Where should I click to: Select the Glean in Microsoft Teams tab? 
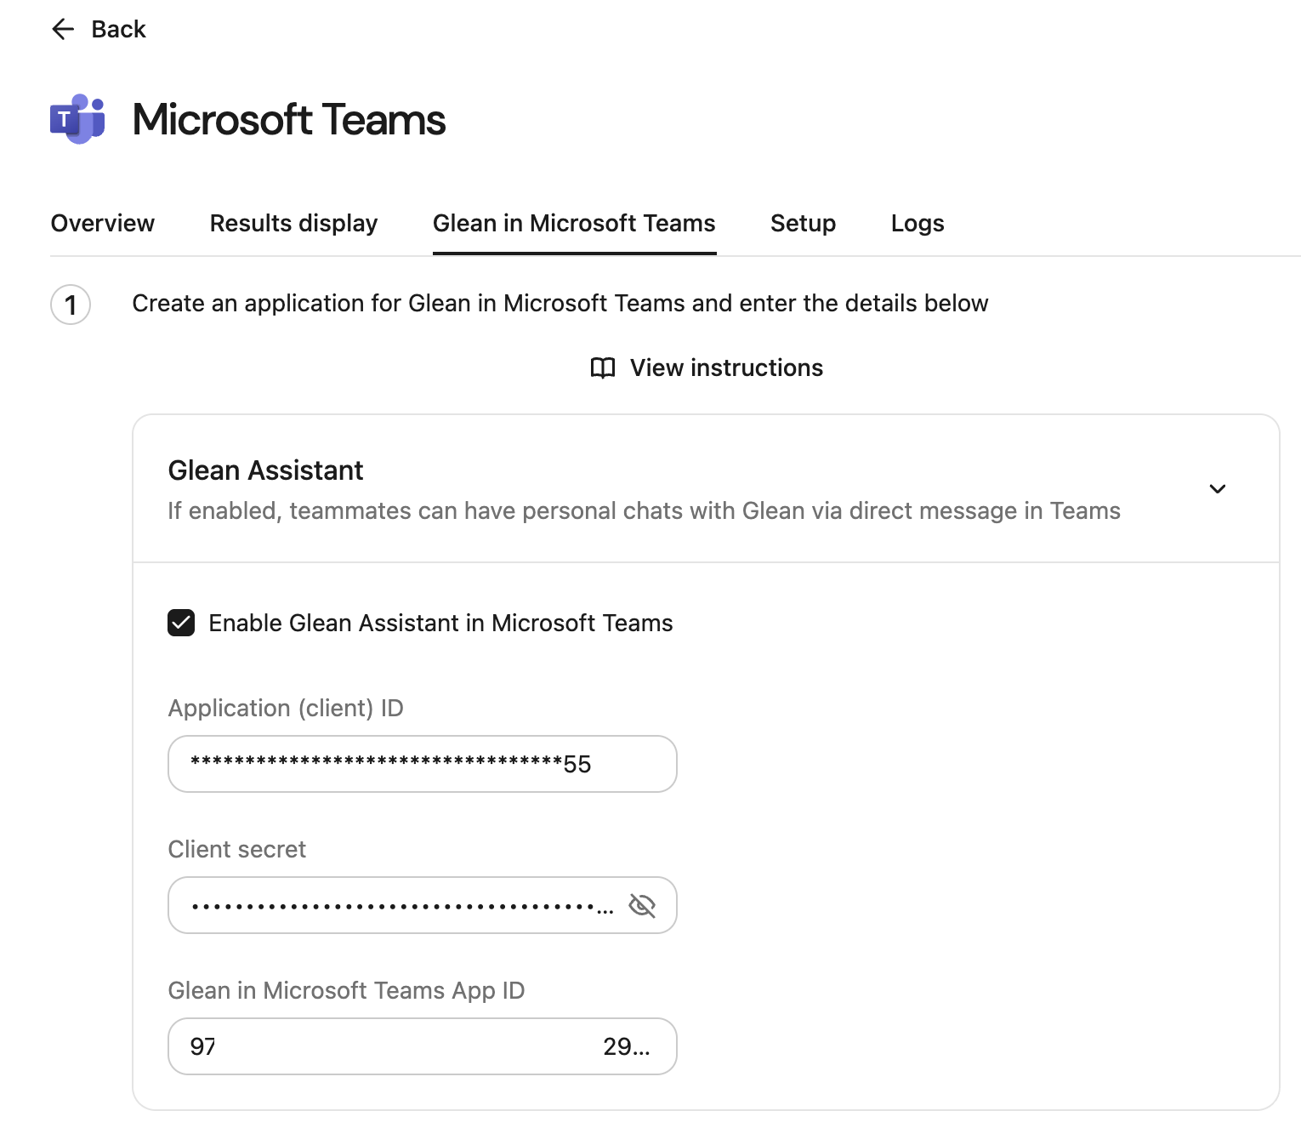pos(574,223)
